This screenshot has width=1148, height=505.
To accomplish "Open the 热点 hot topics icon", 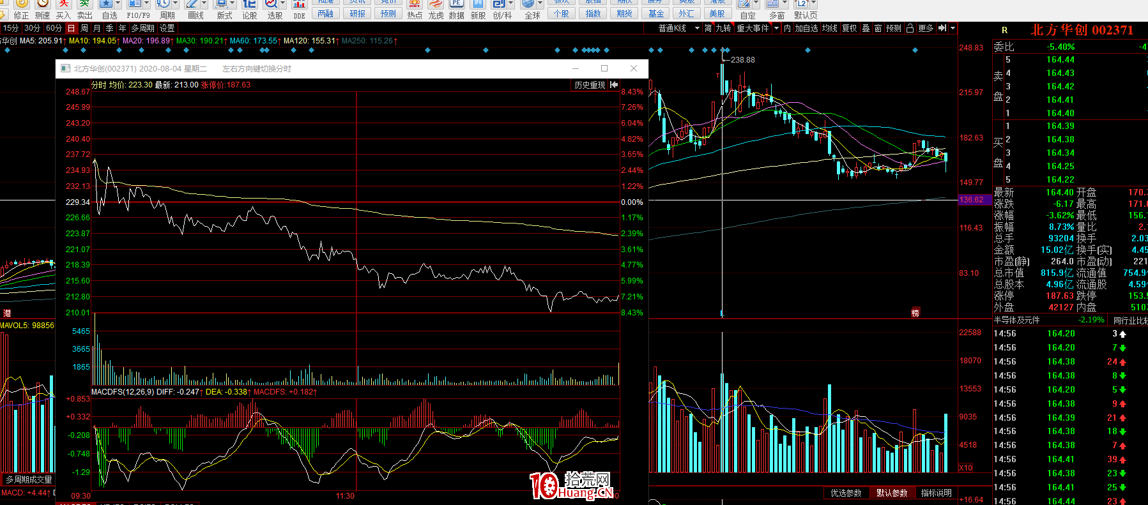I will pyautogui.click(x=415, y=4).
